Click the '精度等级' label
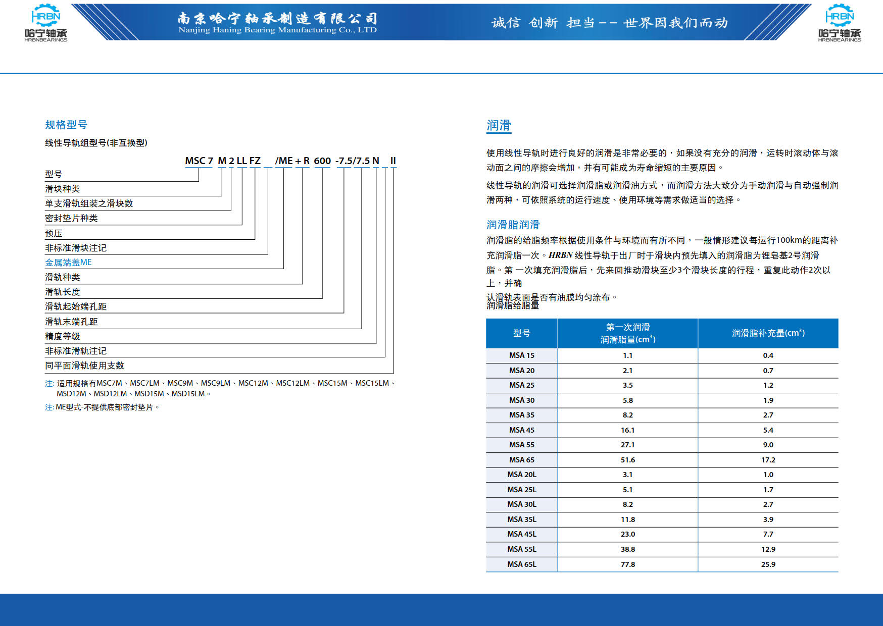This screenshot has height=626, width=883. coord(63,336)
